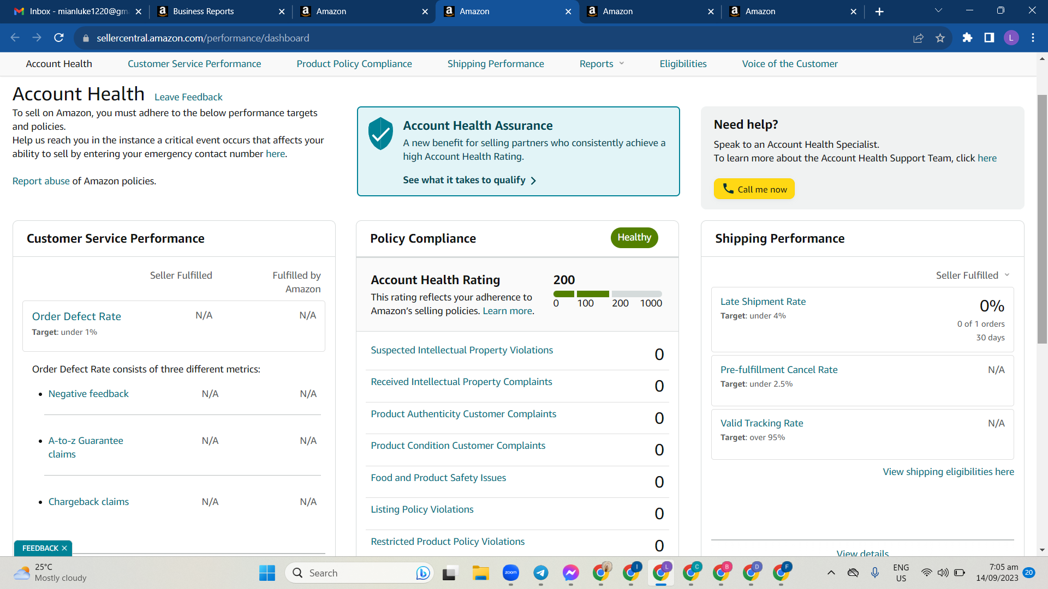Click the Account Health Rating progress bar
Image resolution: width=1048 pixels, height=589 pixels.
[608, 294]
